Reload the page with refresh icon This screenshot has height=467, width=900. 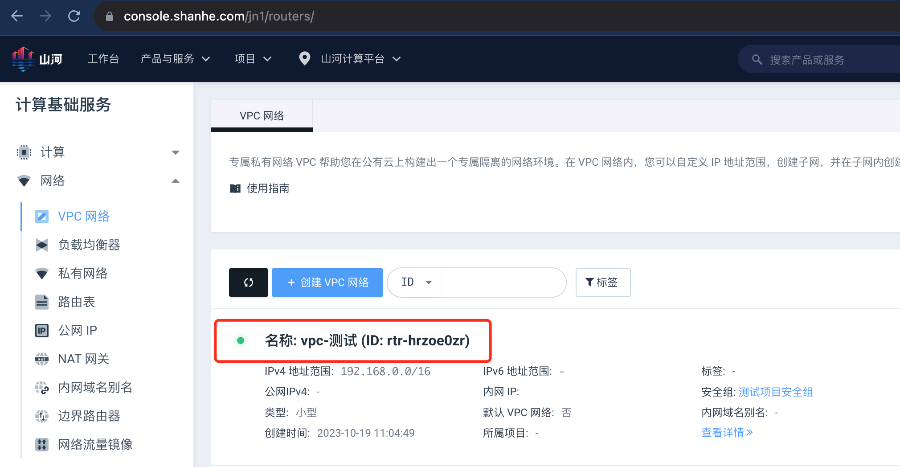74,16
